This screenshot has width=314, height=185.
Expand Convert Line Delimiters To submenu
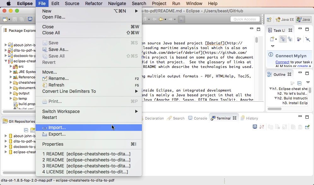tap(89, 91)
